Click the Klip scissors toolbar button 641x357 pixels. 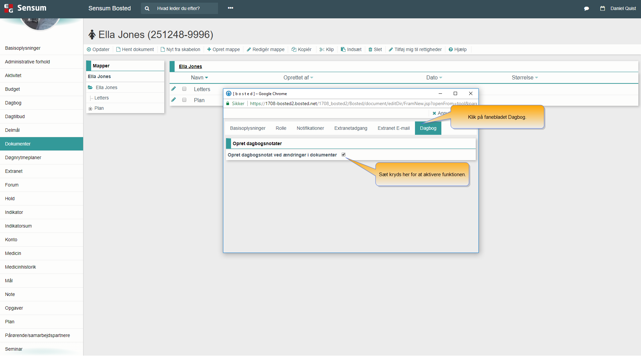327,49
